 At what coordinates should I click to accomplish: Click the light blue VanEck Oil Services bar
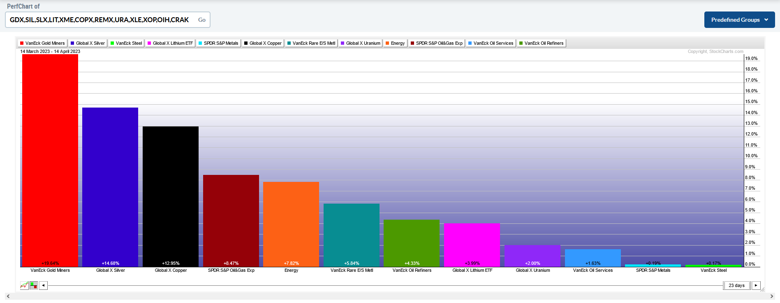(593, 258)
